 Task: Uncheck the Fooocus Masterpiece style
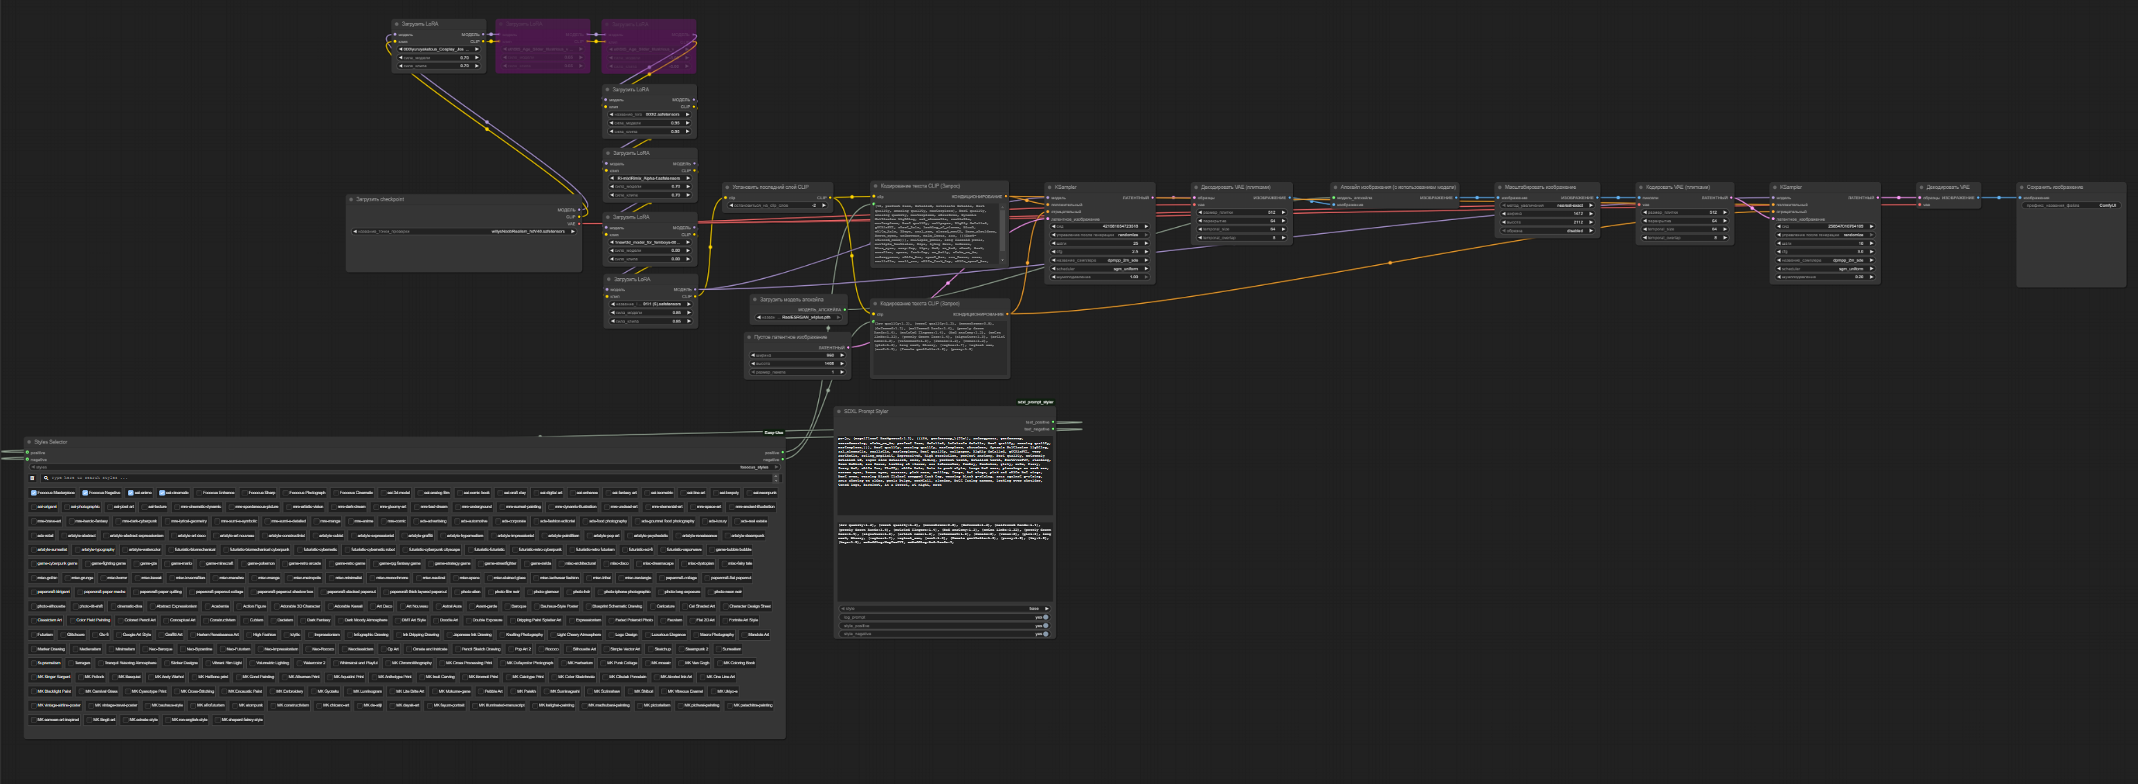[x=34, y=493]
